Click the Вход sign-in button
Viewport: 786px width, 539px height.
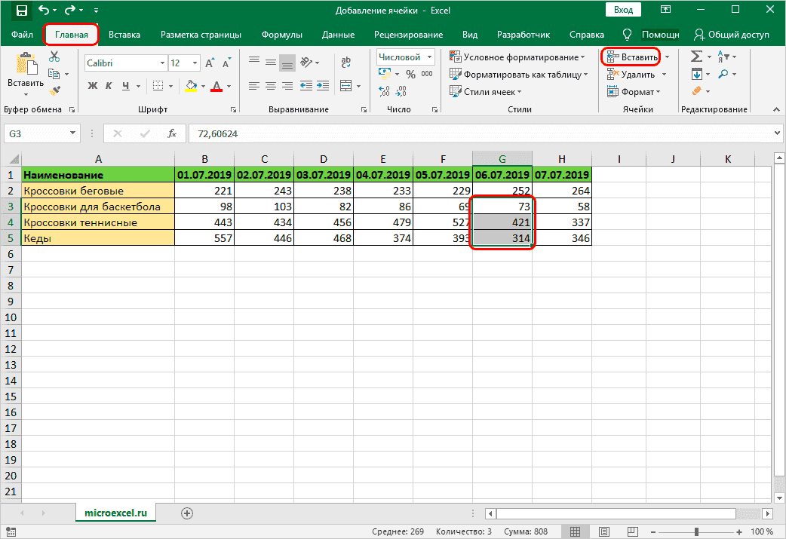[623, 10]
